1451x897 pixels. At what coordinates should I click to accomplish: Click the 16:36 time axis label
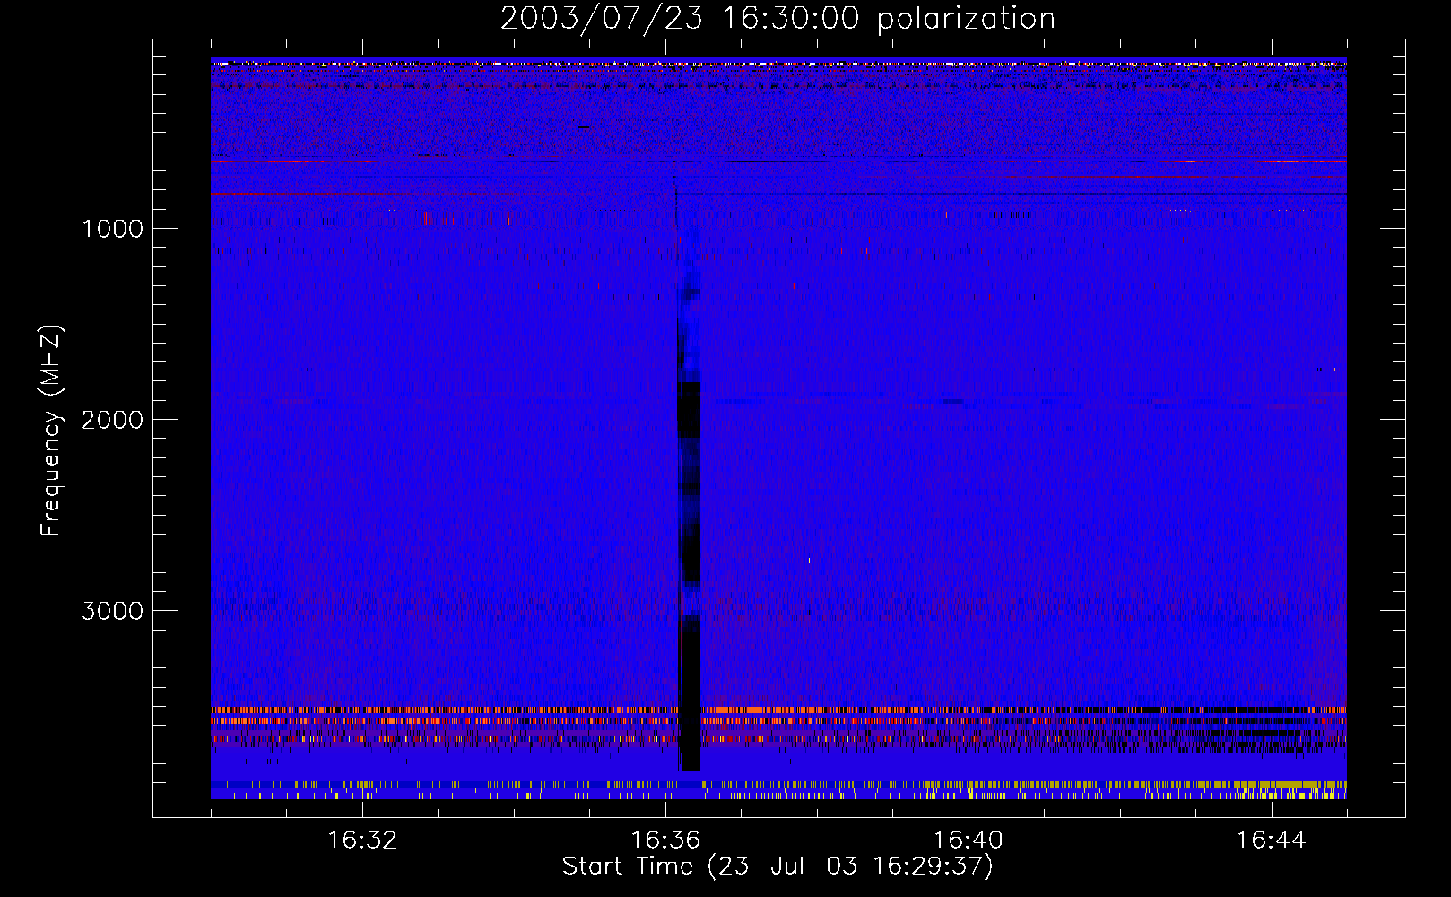click(x=665, y=840)
